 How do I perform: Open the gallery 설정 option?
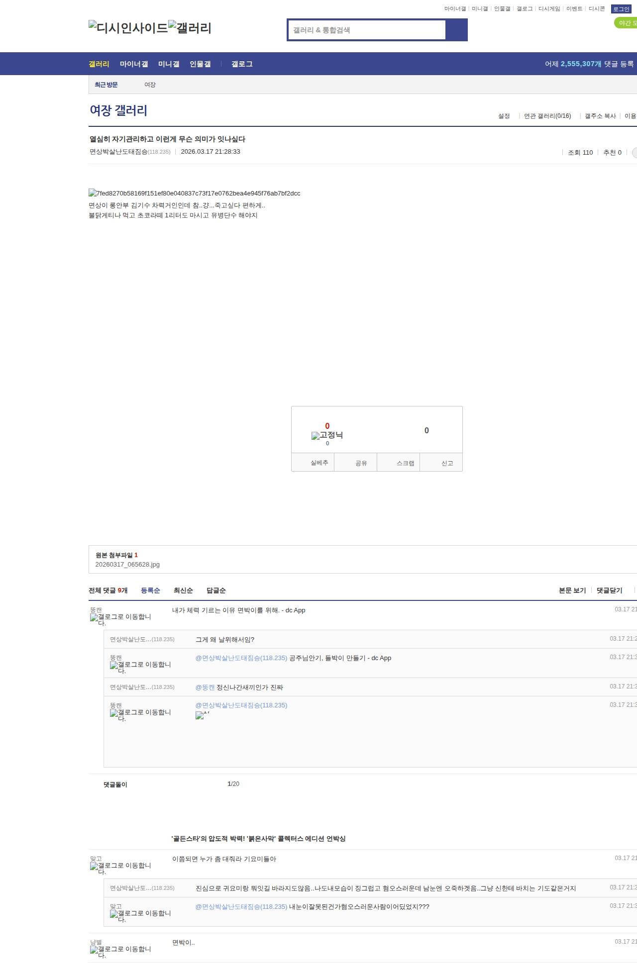click(504, 116)
